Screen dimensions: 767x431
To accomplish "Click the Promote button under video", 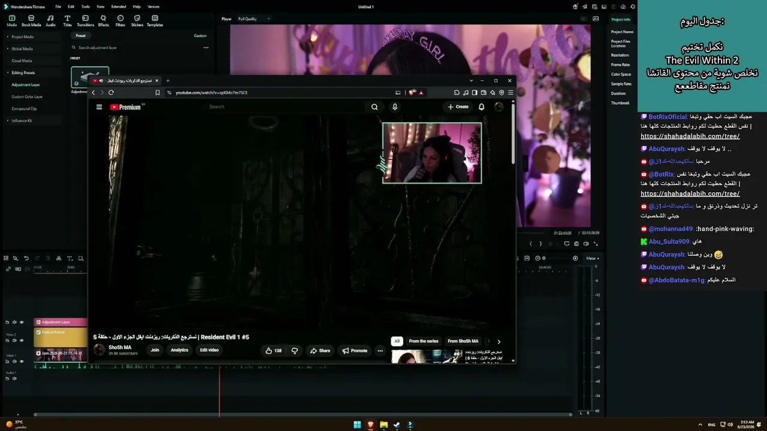I will pyautogui.click(x=355, y=351).
